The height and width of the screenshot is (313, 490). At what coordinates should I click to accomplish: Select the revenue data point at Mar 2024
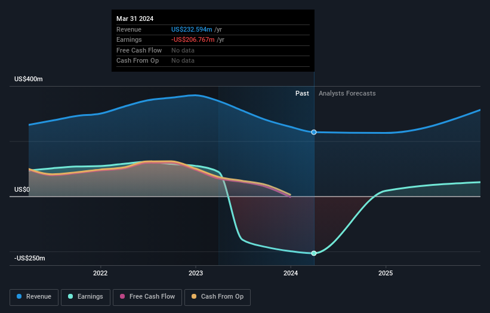tap(314, 132)
